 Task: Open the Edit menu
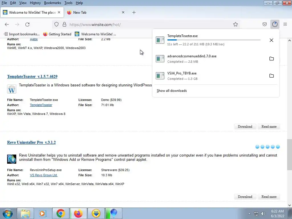[13, 3]
